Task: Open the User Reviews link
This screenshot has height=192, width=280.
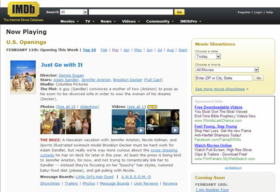Action: tap(146, 183)
